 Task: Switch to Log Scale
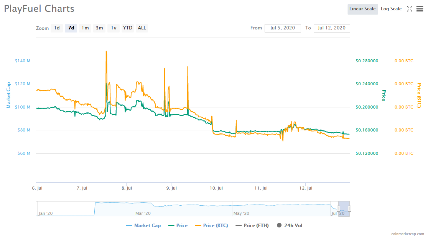391,9
